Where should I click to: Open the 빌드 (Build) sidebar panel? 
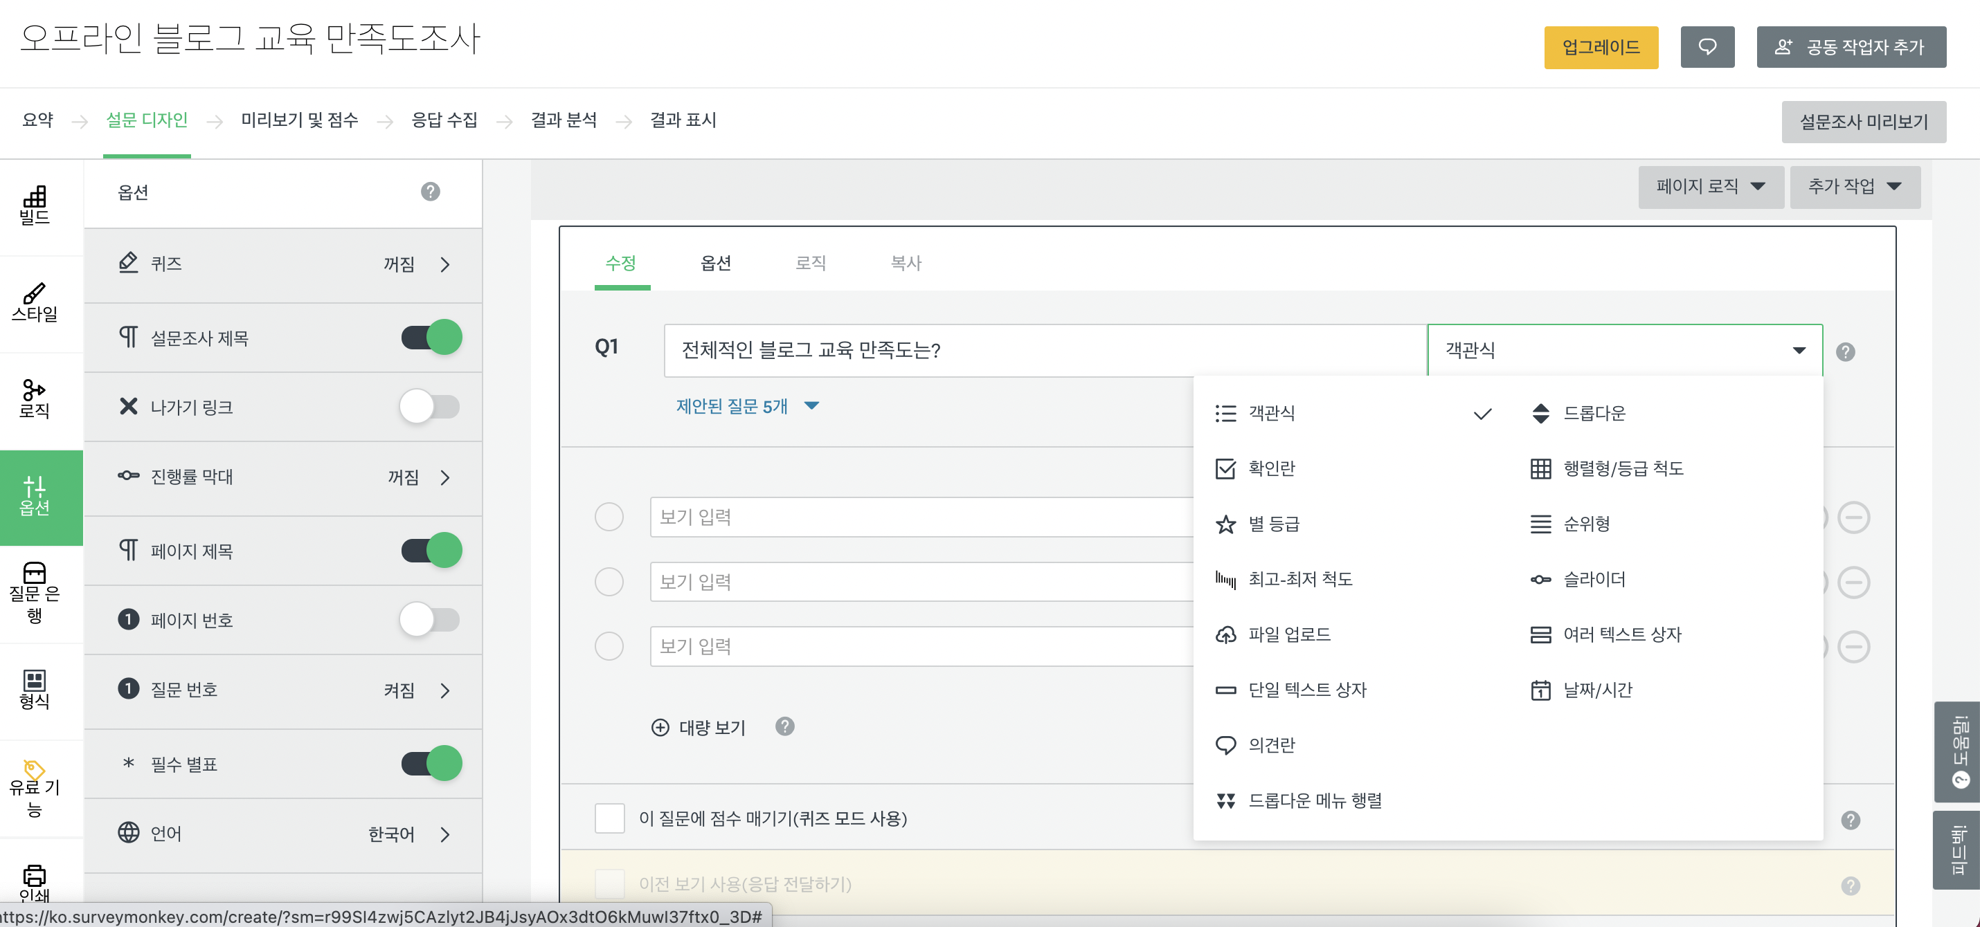pyautogui.click(x=35, y=205)
